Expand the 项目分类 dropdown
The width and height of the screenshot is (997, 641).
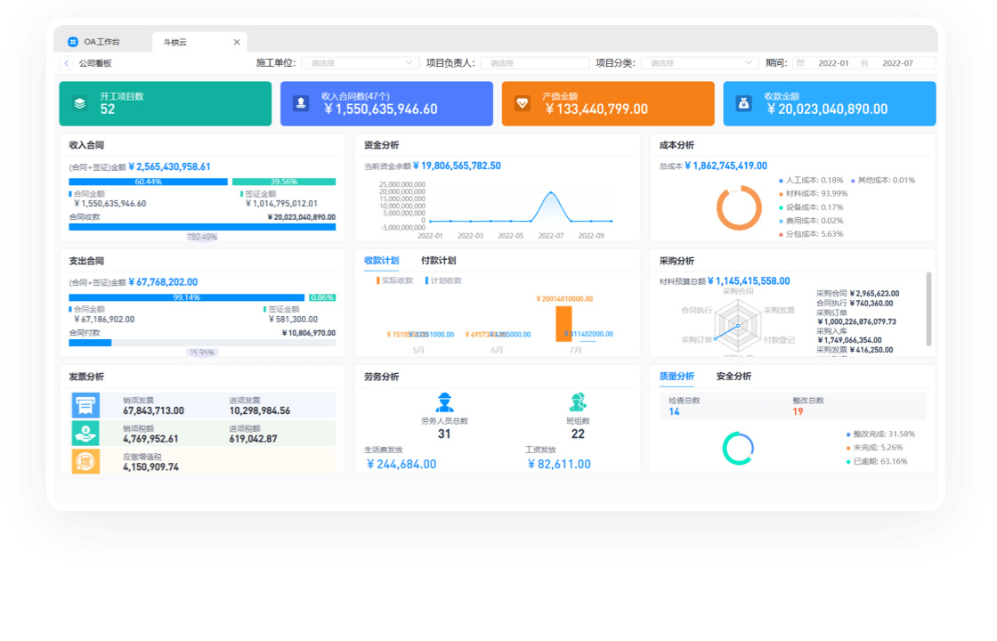[x=699, y=63]
